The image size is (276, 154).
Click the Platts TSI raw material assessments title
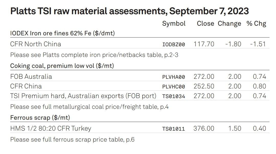point(129,11)
